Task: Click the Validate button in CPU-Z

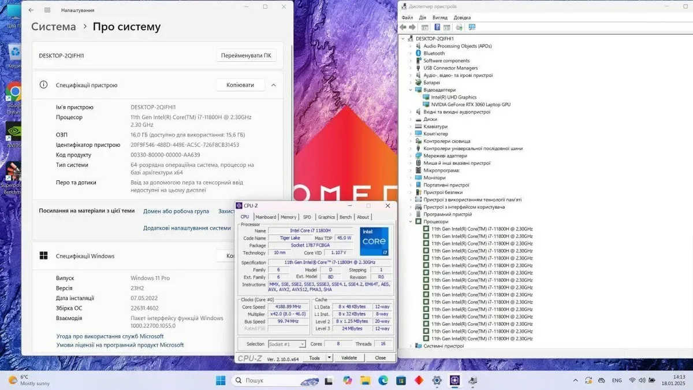Action: click(349, 358)
